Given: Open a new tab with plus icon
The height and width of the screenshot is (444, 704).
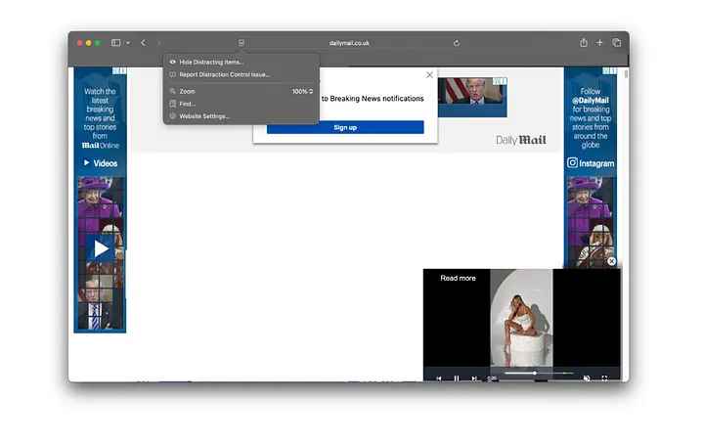Looking at the screenshot, I should pos(600,43).
